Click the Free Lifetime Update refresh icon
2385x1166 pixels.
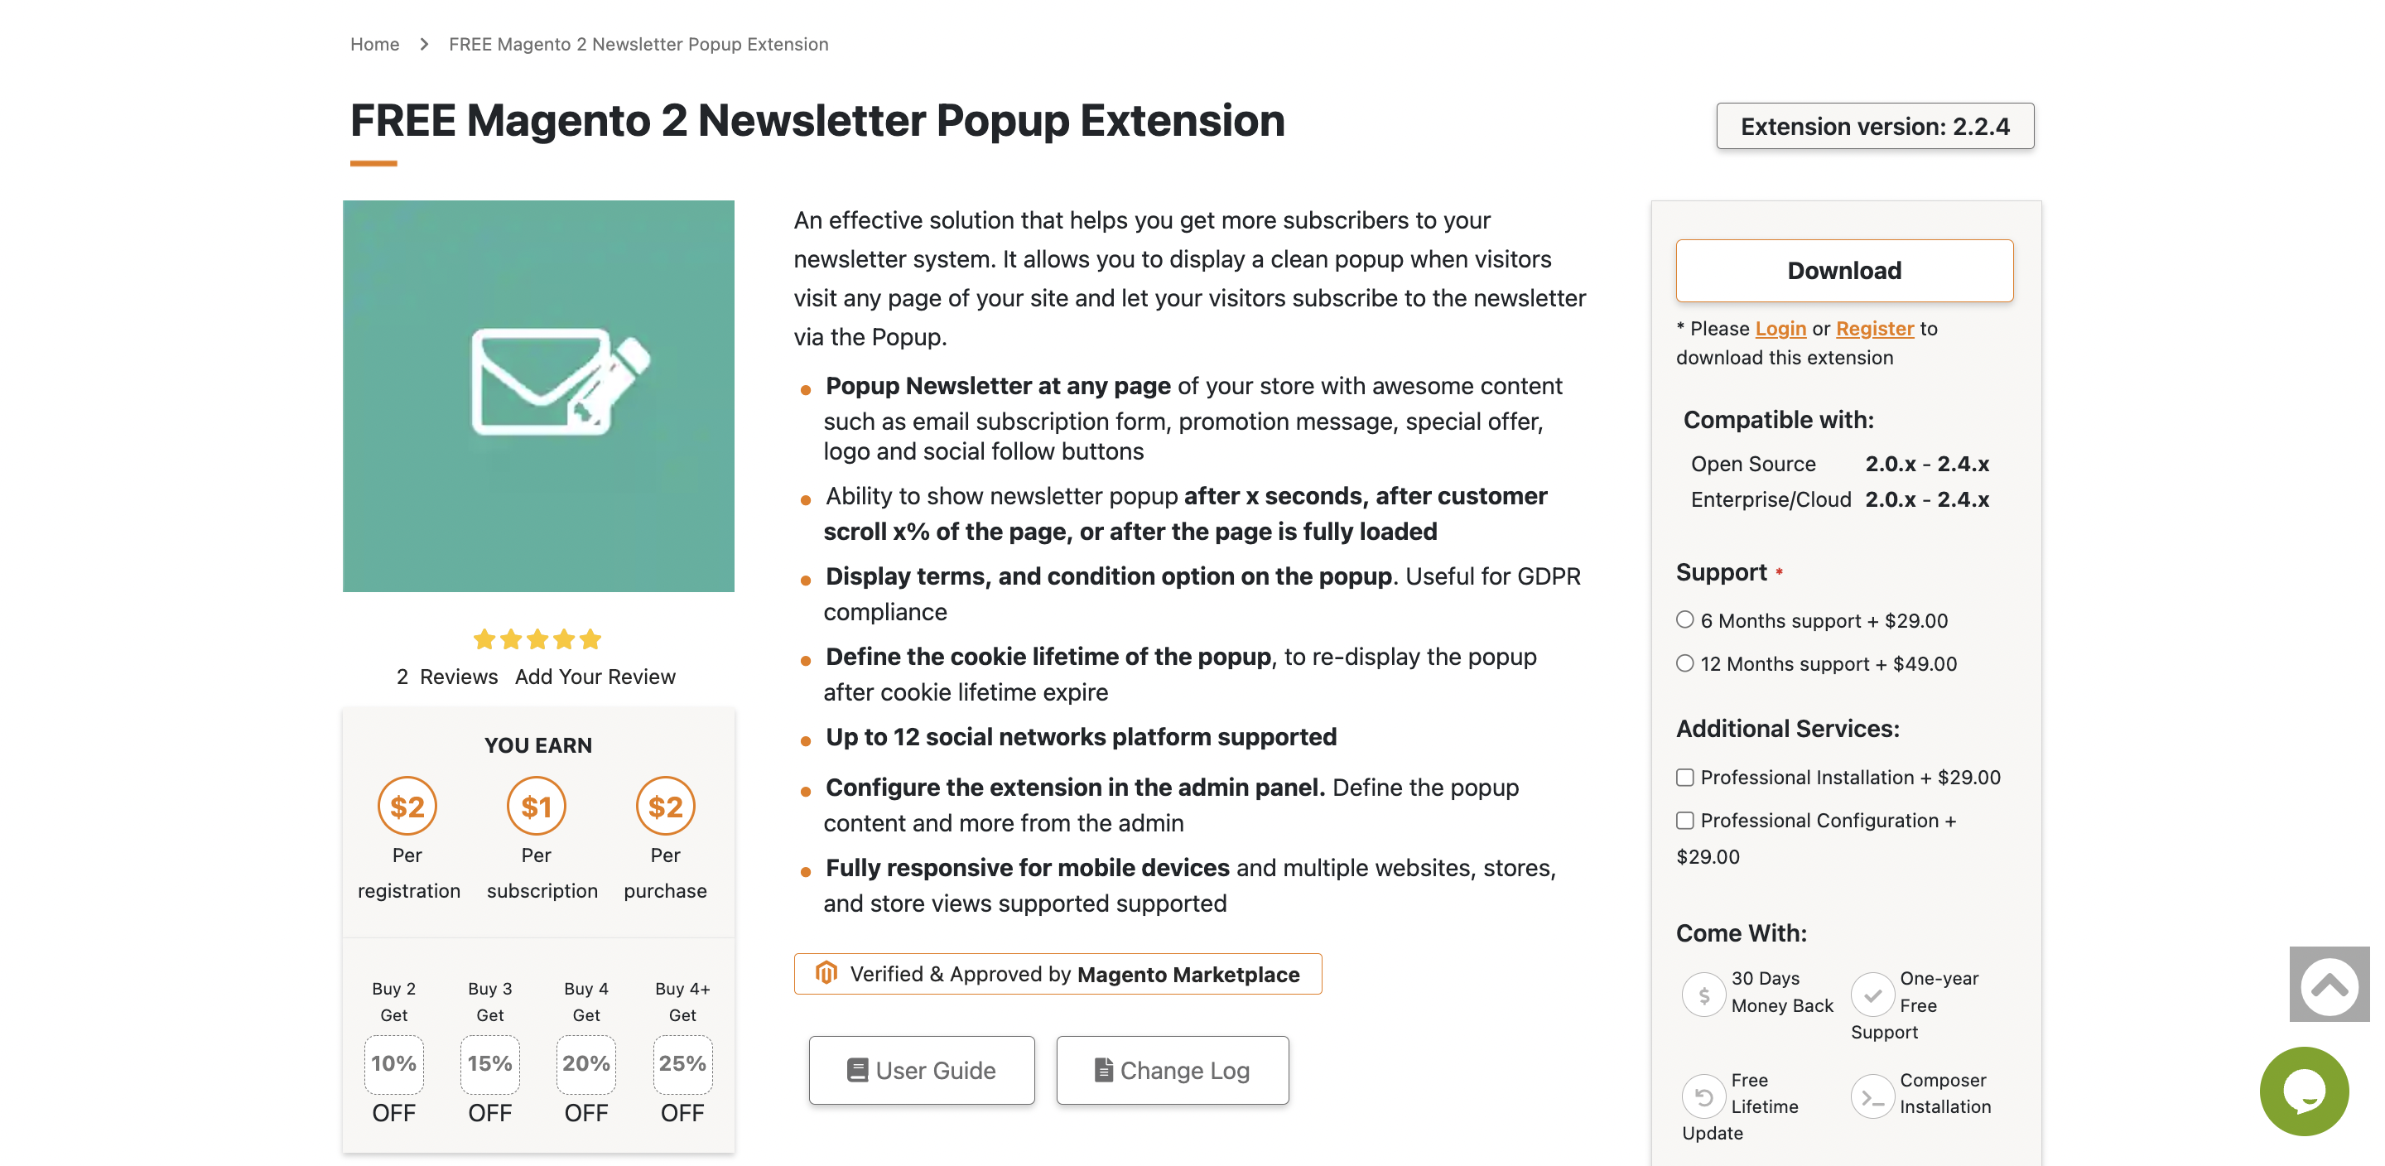pos(1703,1097)
